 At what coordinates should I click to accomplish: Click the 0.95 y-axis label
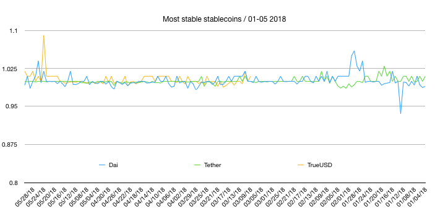point(12,106)
